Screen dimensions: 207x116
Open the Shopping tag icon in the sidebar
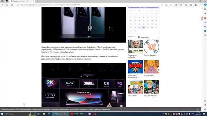point(205,14)
